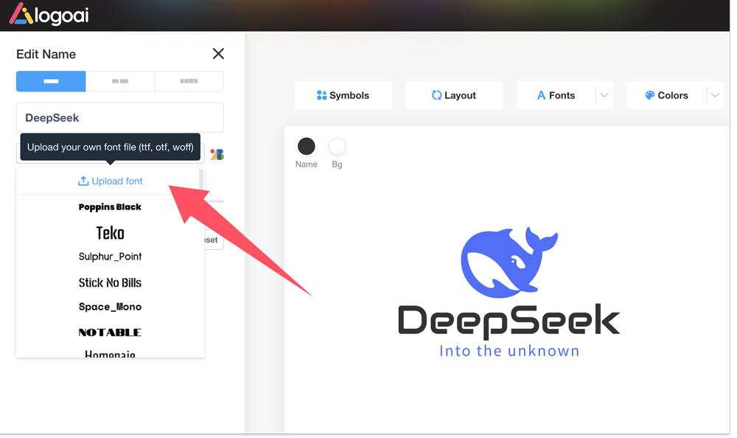Click the Layout rotate icon

[x=436, y=95]
